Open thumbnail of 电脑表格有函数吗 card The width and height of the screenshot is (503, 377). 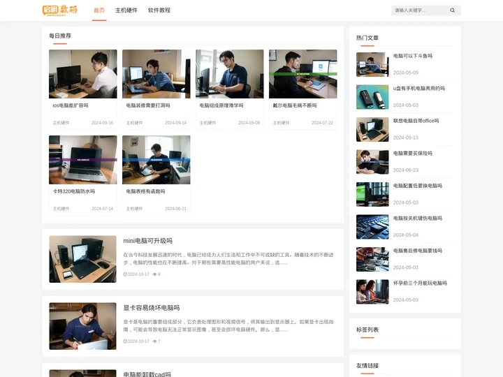coord(156,160)
